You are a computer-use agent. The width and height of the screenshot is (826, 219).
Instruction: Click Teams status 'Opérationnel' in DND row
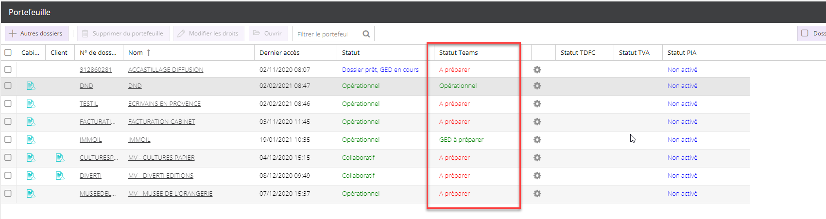tap(458, 86)
